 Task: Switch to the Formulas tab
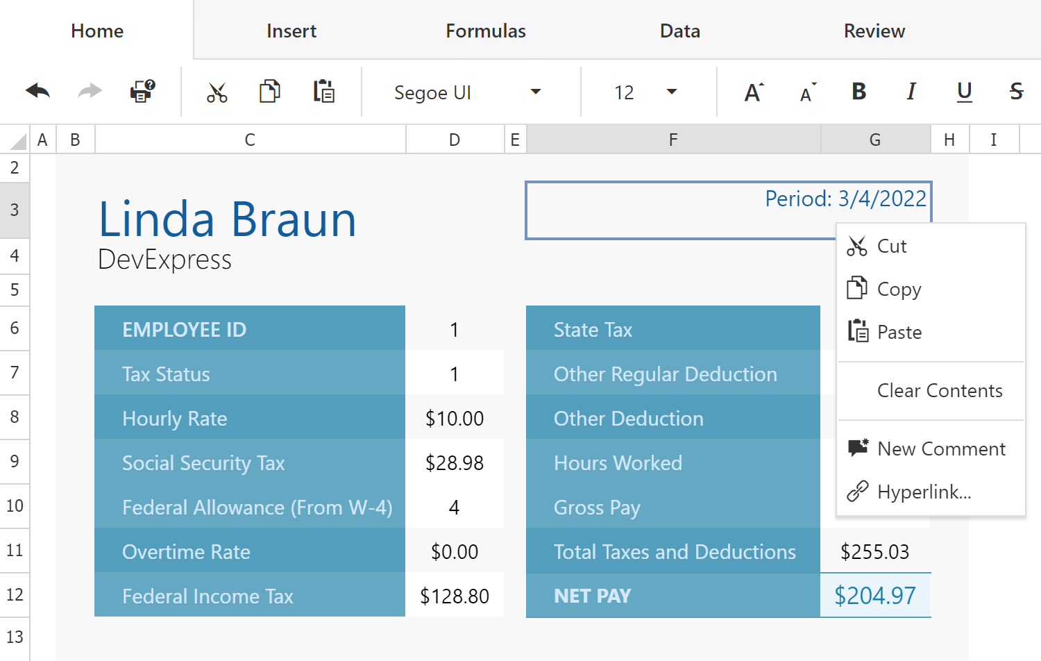point(485,31)
